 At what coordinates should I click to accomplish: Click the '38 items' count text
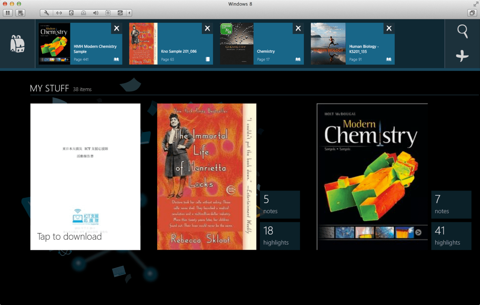(x=82, y=89)
